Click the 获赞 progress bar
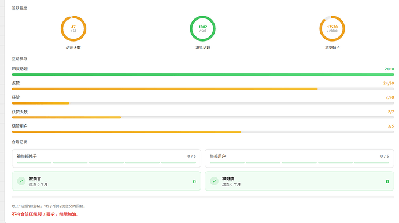The image size is (399, 223). coord(203,103)
